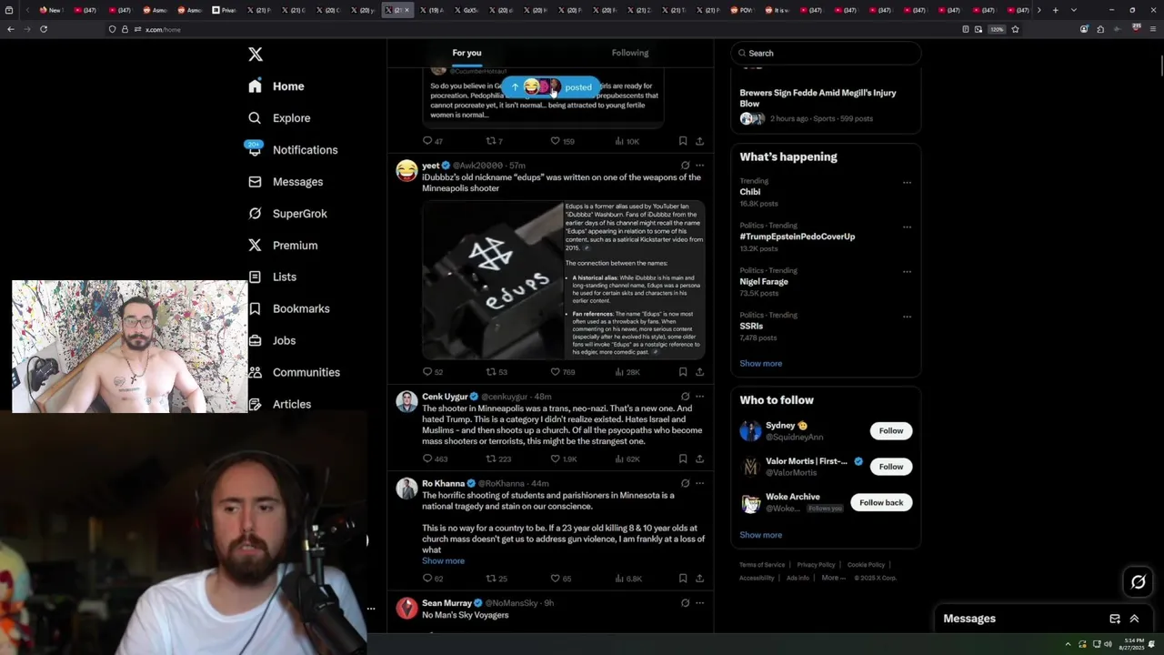The image size is (1164, 655).
Task: Click the Search input field
Action: coord(826,53)
